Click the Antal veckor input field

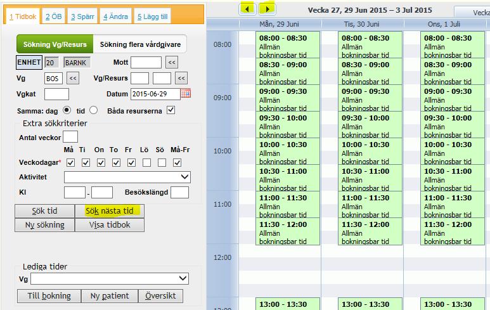[70, 136]
